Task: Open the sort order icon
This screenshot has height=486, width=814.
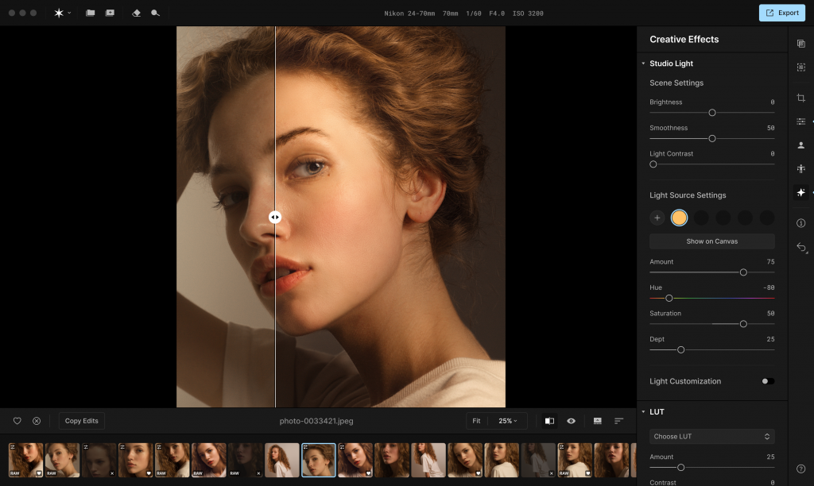Action: 618,421
